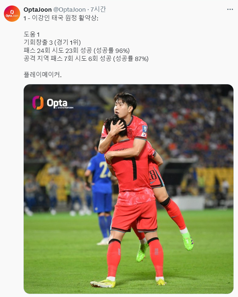Click the yellow boot on the grass
Image resolution: width=238 pixels, height=297 pixels.
103,283
